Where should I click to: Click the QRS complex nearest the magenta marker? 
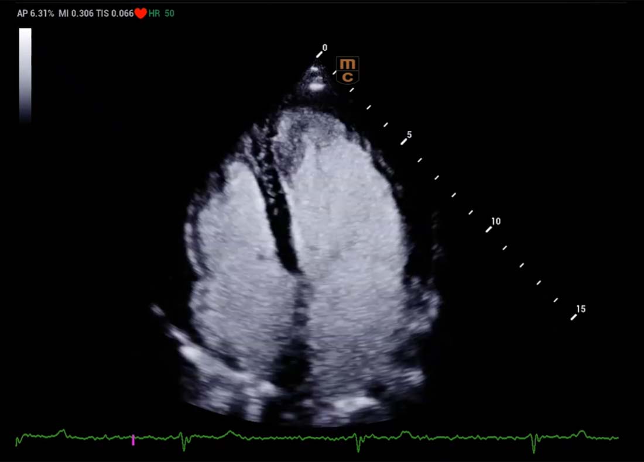(x=184, y=444)
